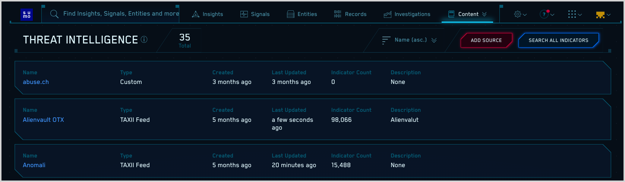This screenshot has width=625, height=182.
Task: Click the search magnifier icon
Action: click(x=54, y=14)
